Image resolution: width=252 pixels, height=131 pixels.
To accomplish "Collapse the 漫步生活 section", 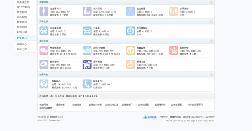I will tap(211, 41).
